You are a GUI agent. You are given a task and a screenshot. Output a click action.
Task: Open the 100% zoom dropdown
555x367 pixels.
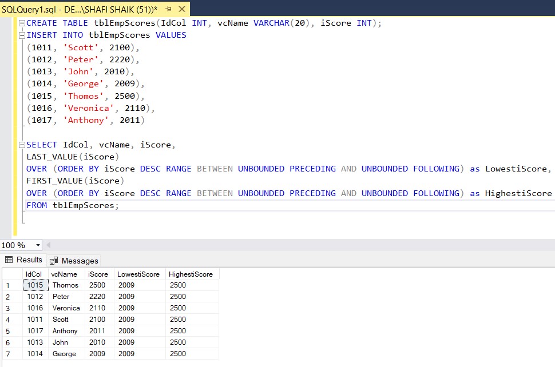(37, 245)
